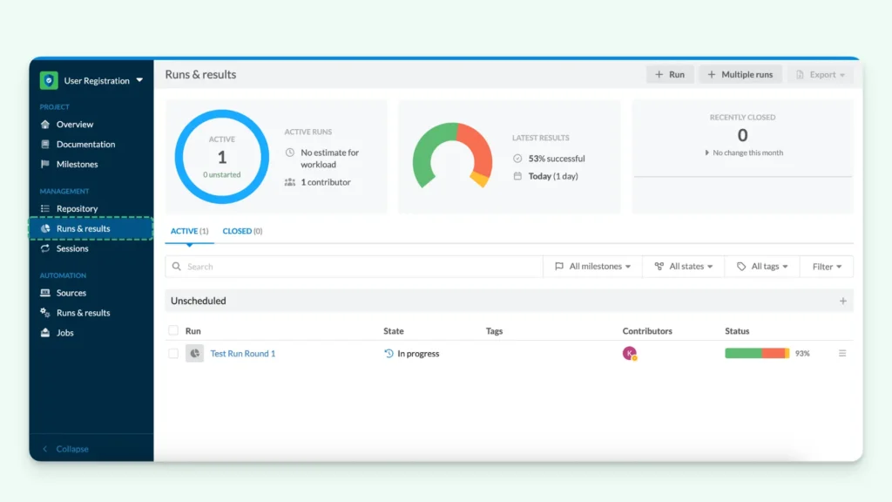Open the Test Run Round 1 link
Image resolution: width=892 pixels, height=502 pixels.
(x=243, y=353)
